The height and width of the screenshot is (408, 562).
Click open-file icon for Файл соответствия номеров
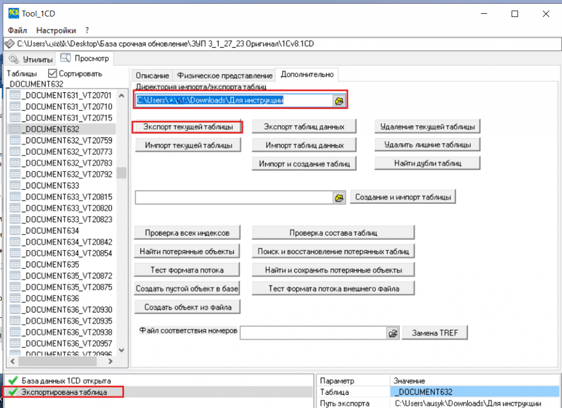(393, 333)
